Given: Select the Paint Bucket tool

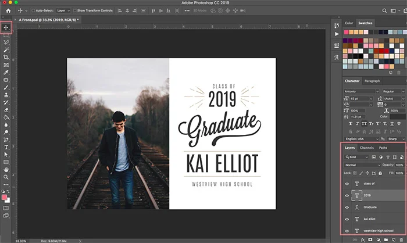Looking at the screenshot, I should point(6,117).
